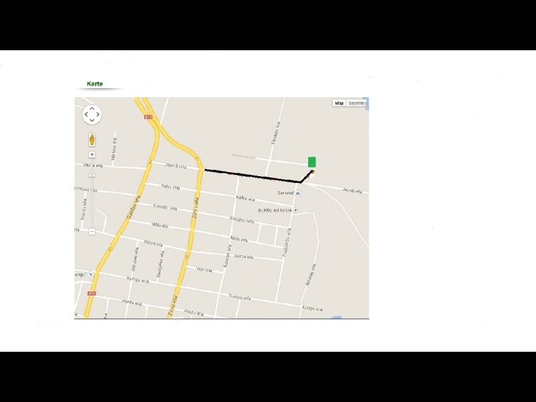Viewport: 536px width, 402px height.
Task: Click the Vēju iela street label
Action: (204, 270)
